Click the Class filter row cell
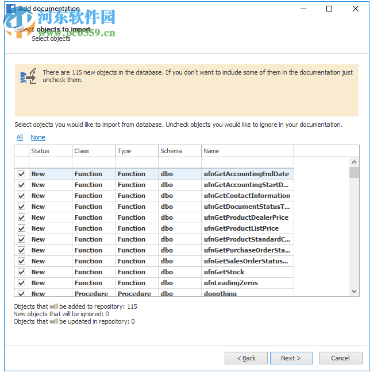The width and height of the screenshot is (389, 377). [94, 162]
